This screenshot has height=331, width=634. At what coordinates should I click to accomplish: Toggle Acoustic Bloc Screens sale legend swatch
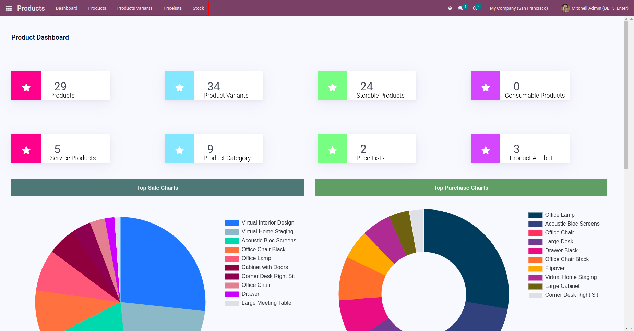232,241
